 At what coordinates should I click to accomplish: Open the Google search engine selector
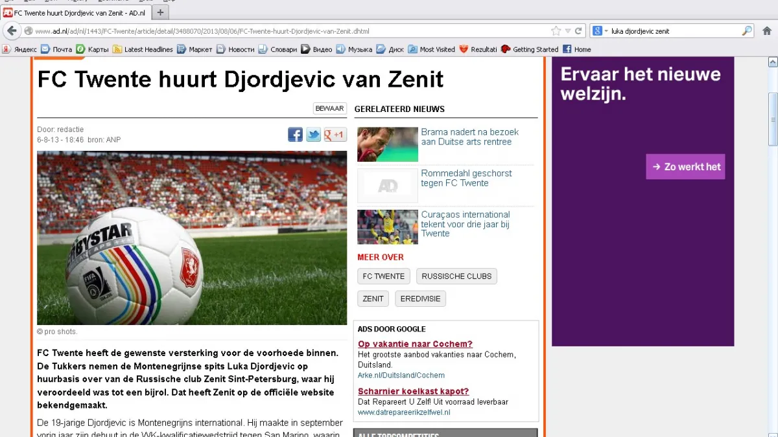(600, 30)
